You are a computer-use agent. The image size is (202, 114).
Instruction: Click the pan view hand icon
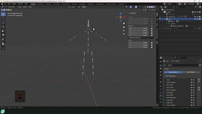point(124,27)
